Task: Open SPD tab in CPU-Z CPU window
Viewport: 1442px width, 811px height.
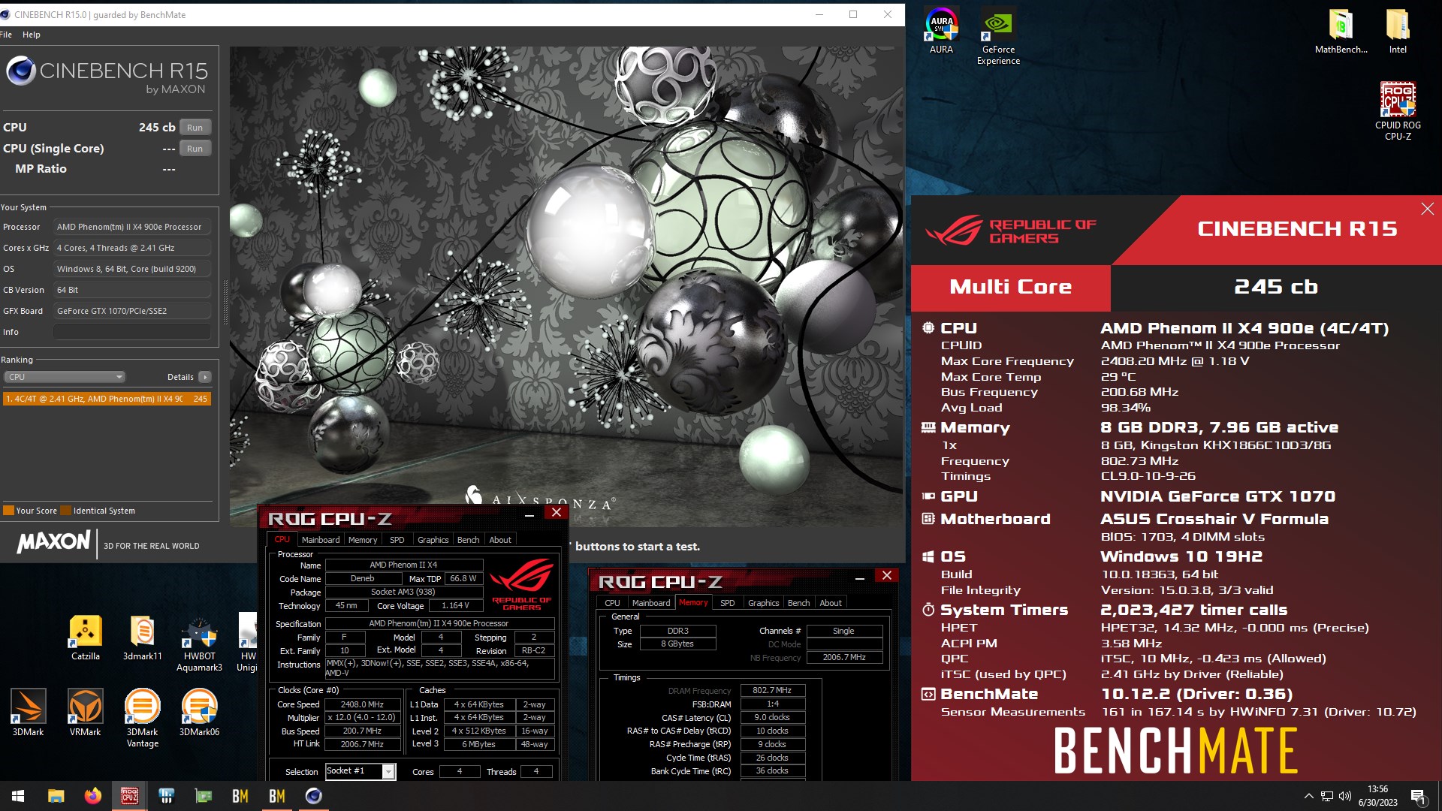Action: pos(397,540)
